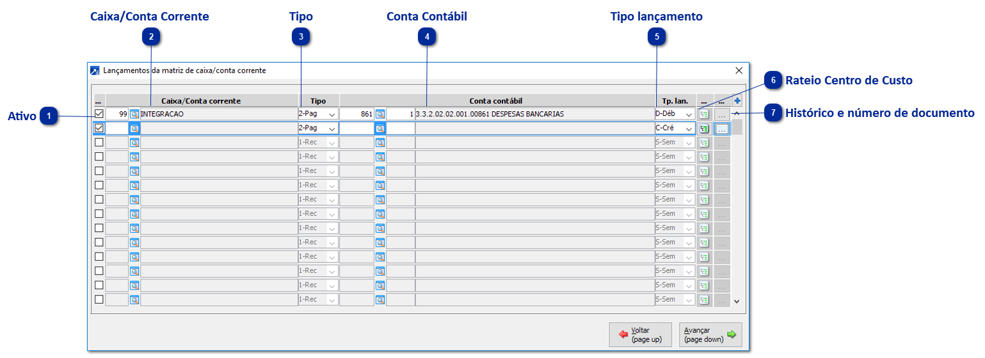Viewport: 985px width, 358px height.
Task: Expand the Tipo dropdown in the C-Cré row
Action: pyautogui.click(x=332, y=128)
